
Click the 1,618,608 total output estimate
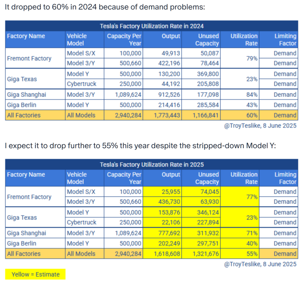click(x=162, y=253)
